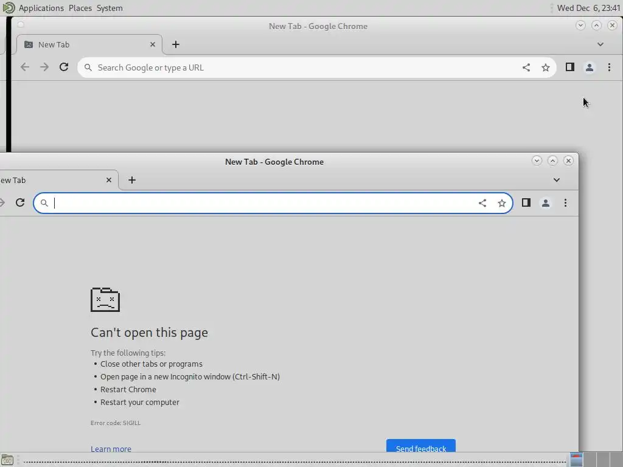Minimize the rear Chrome window

coord(580,26)
